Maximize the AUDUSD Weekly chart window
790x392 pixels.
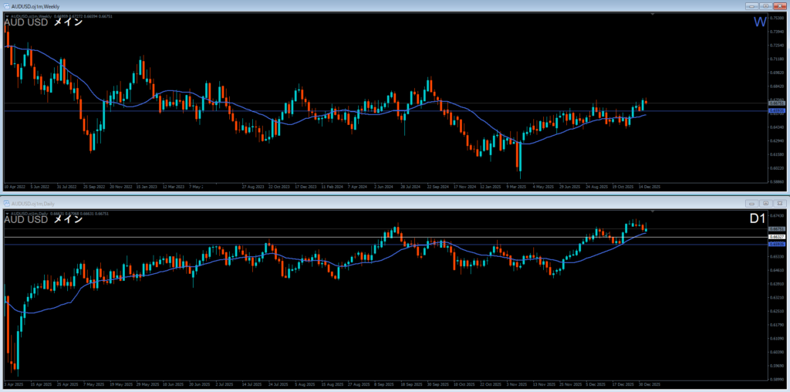(x=765, y=6)
